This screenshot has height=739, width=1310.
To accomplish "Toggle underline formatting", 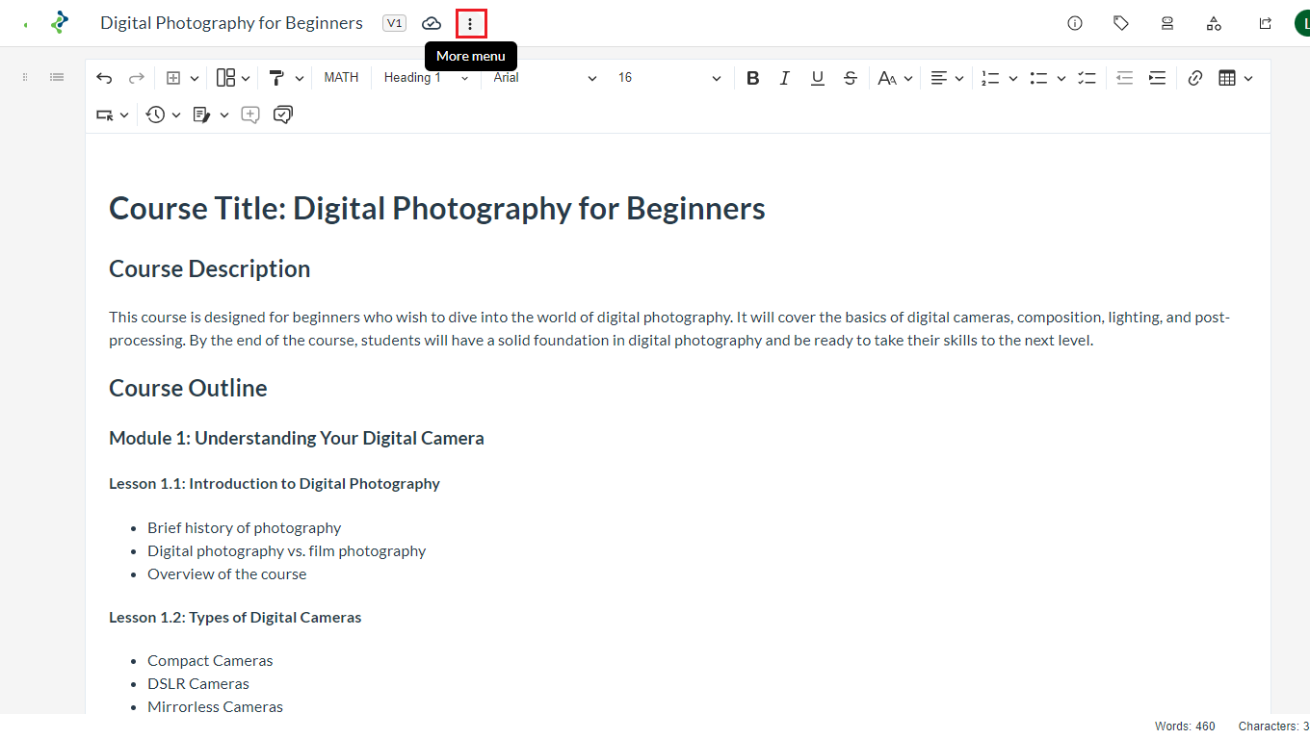I will point(817,78).
